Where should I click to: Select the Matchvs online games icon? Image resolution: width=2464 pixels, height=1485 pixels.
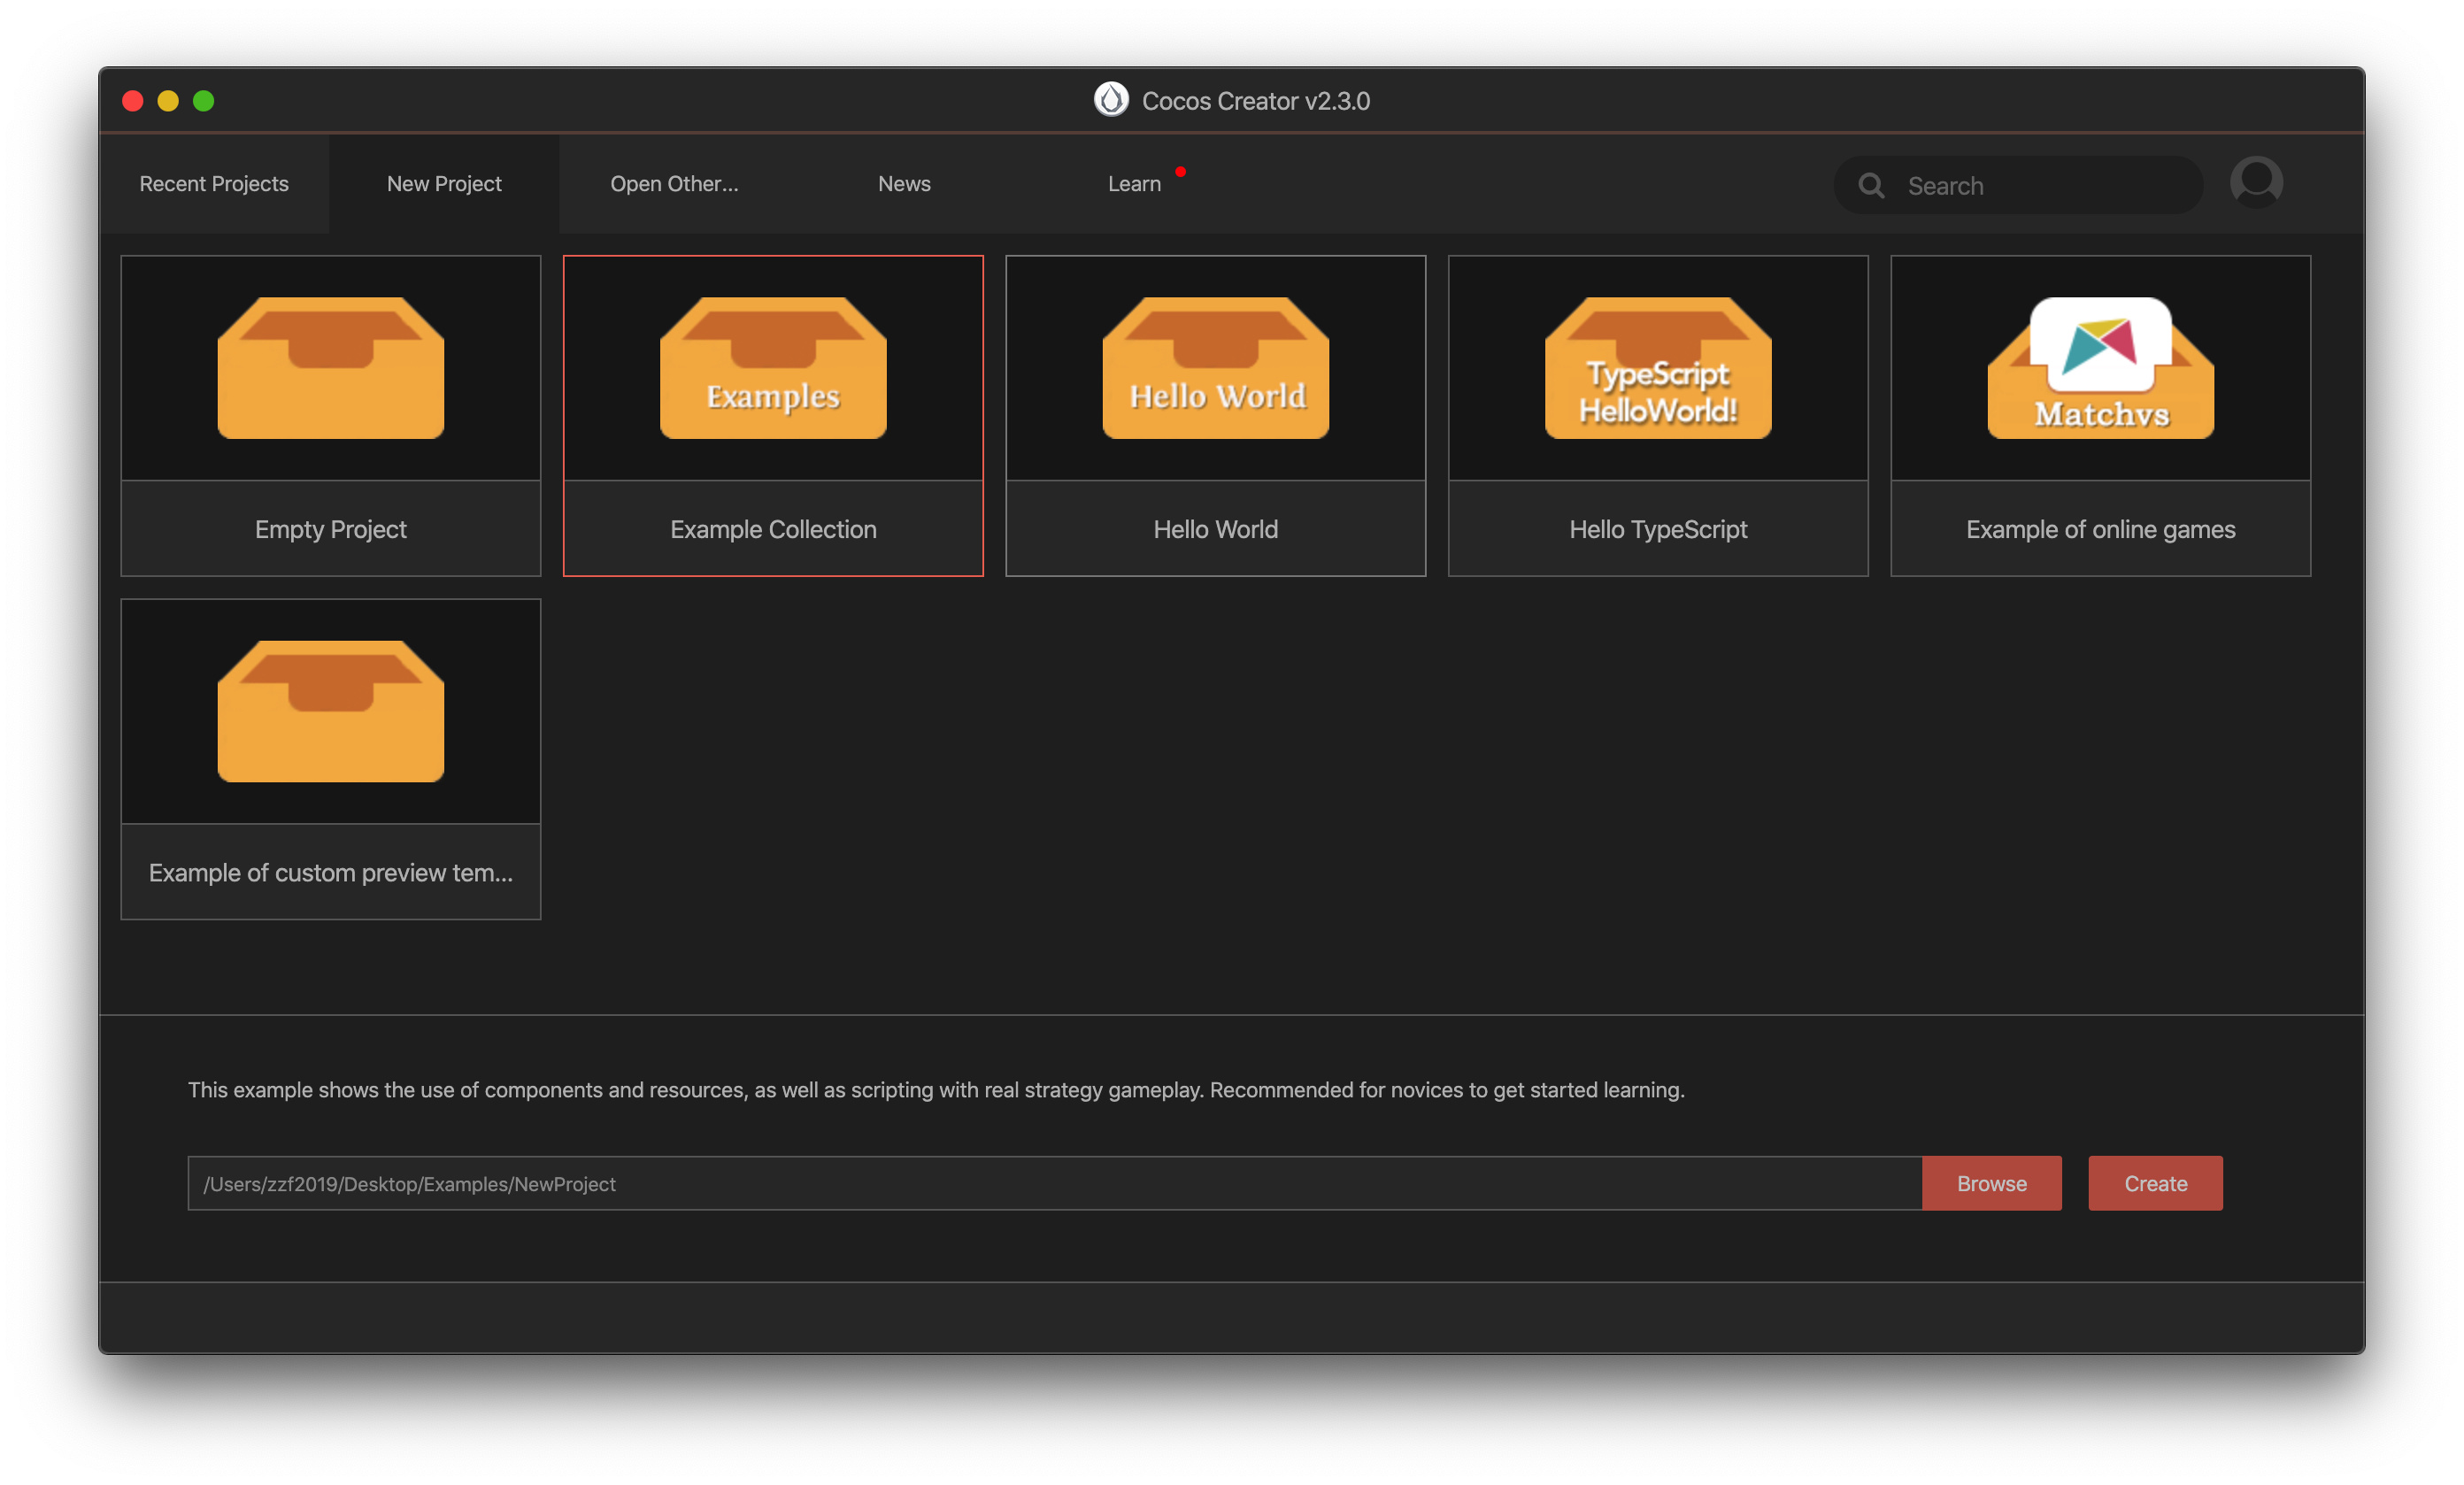(x=2101, y=367)
